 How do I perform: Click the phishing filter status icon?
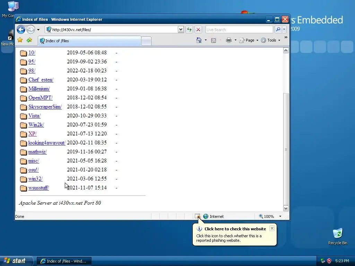(197, 216)
